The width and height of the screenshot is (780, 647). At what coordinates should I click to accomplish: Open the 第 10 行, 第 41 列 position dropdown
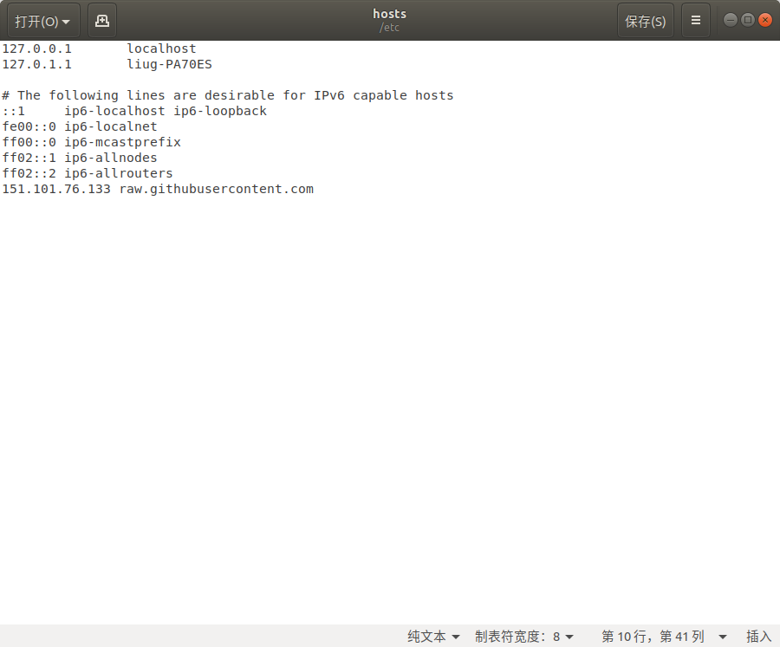pos(664,636)
